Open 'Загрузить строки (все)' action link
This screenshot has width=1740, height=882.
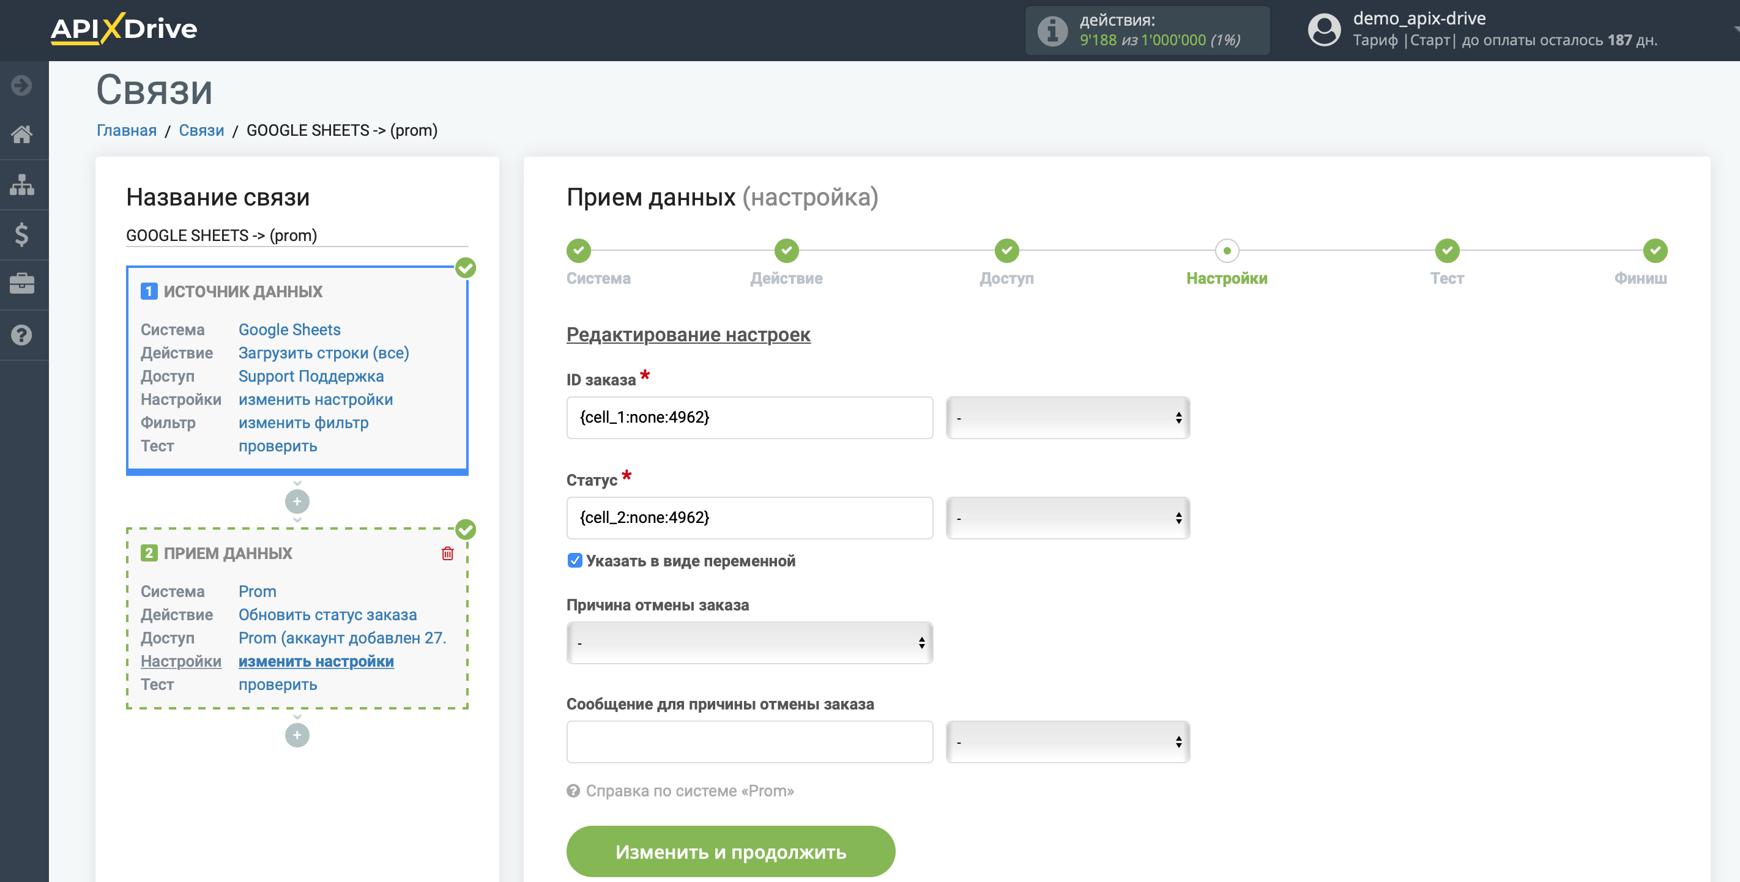click(x=324, y=353)
